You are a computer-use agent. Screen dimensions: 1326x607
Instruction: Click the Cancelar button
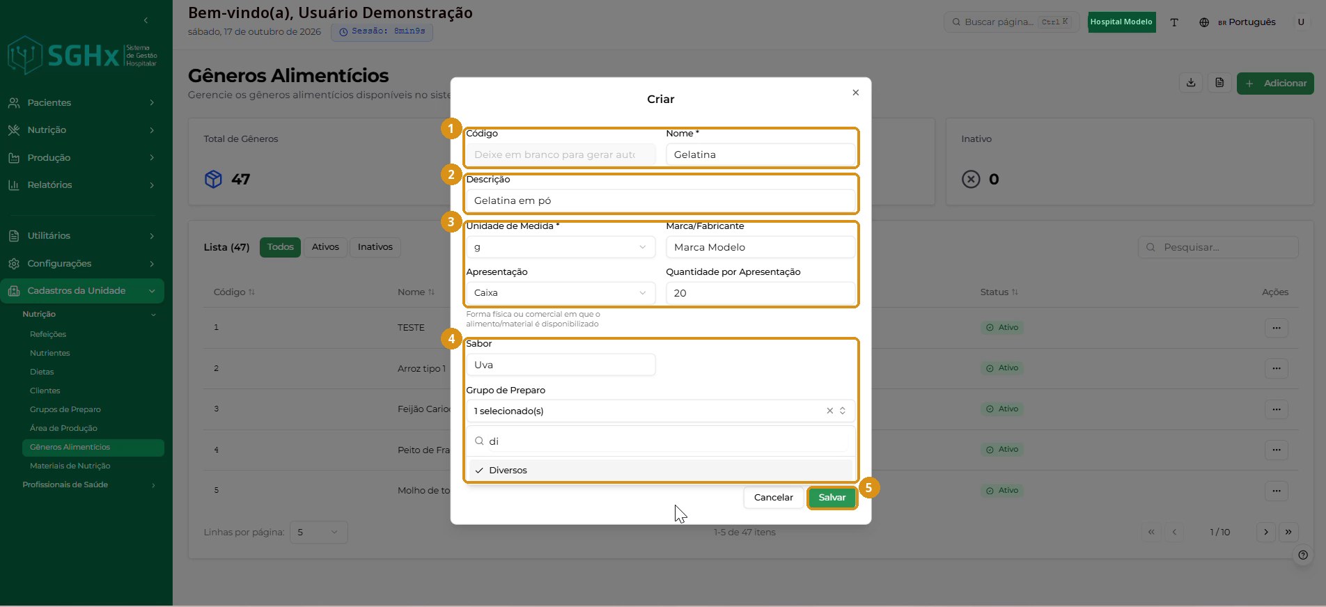tap(773, 498)
